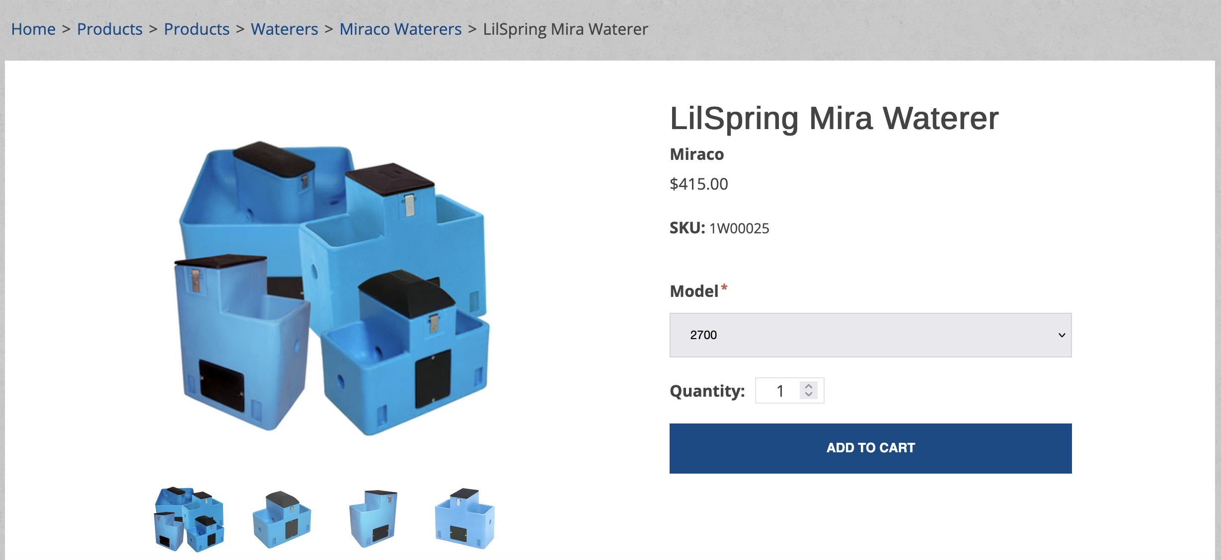Increase quantity using the up arrow
This screenshot has height=560, width=1221.
[x=809, y=386]
